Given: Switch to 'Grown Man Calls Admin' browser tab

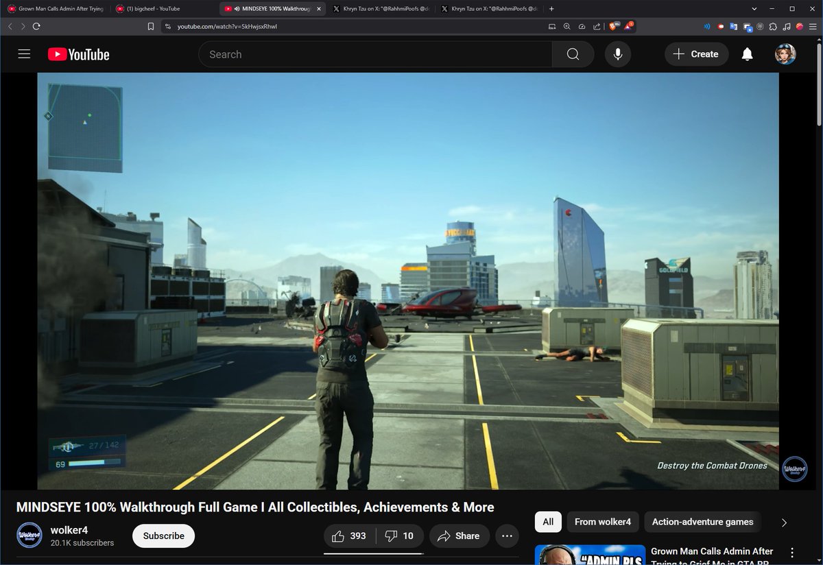Looking at the screenshot, I should pyautogui.click(x=56, y=9).
